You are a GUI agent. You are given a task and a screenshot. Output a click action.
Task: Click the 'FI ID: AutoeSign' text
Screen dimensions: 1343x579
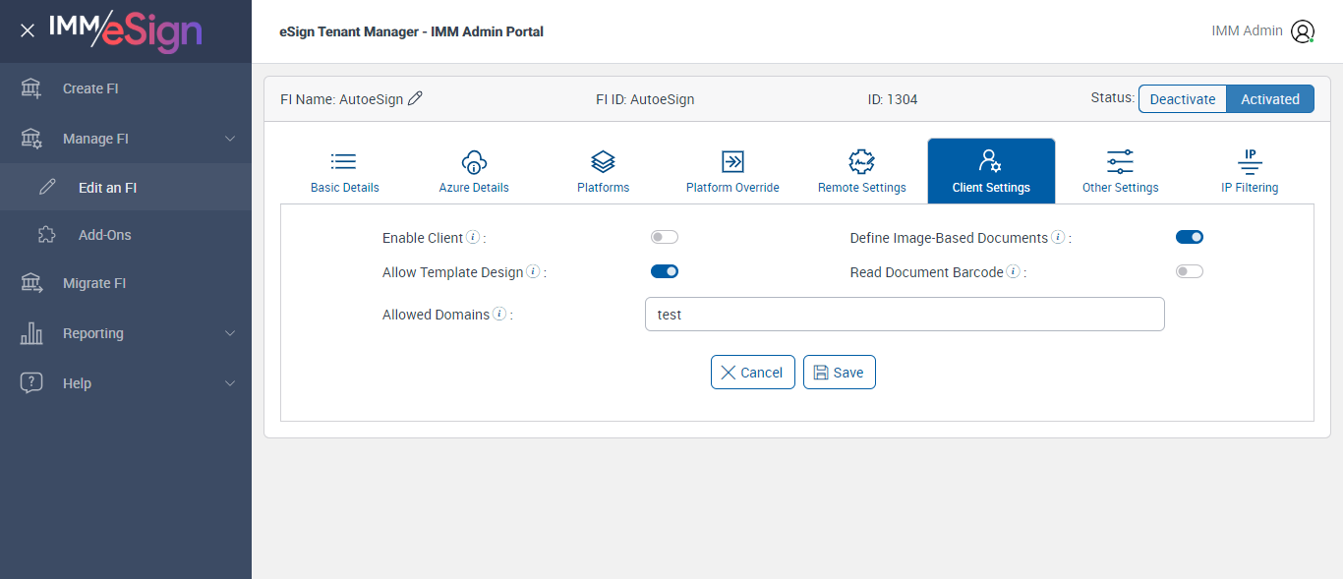645,99
